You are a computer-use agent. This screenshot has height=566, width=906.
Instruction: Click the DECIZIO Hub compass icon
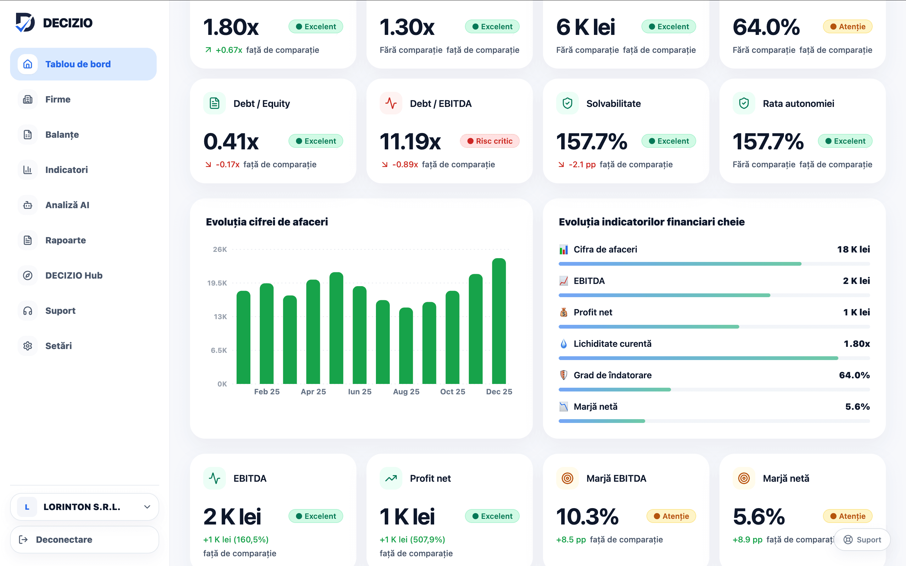(x=28, y=275)
